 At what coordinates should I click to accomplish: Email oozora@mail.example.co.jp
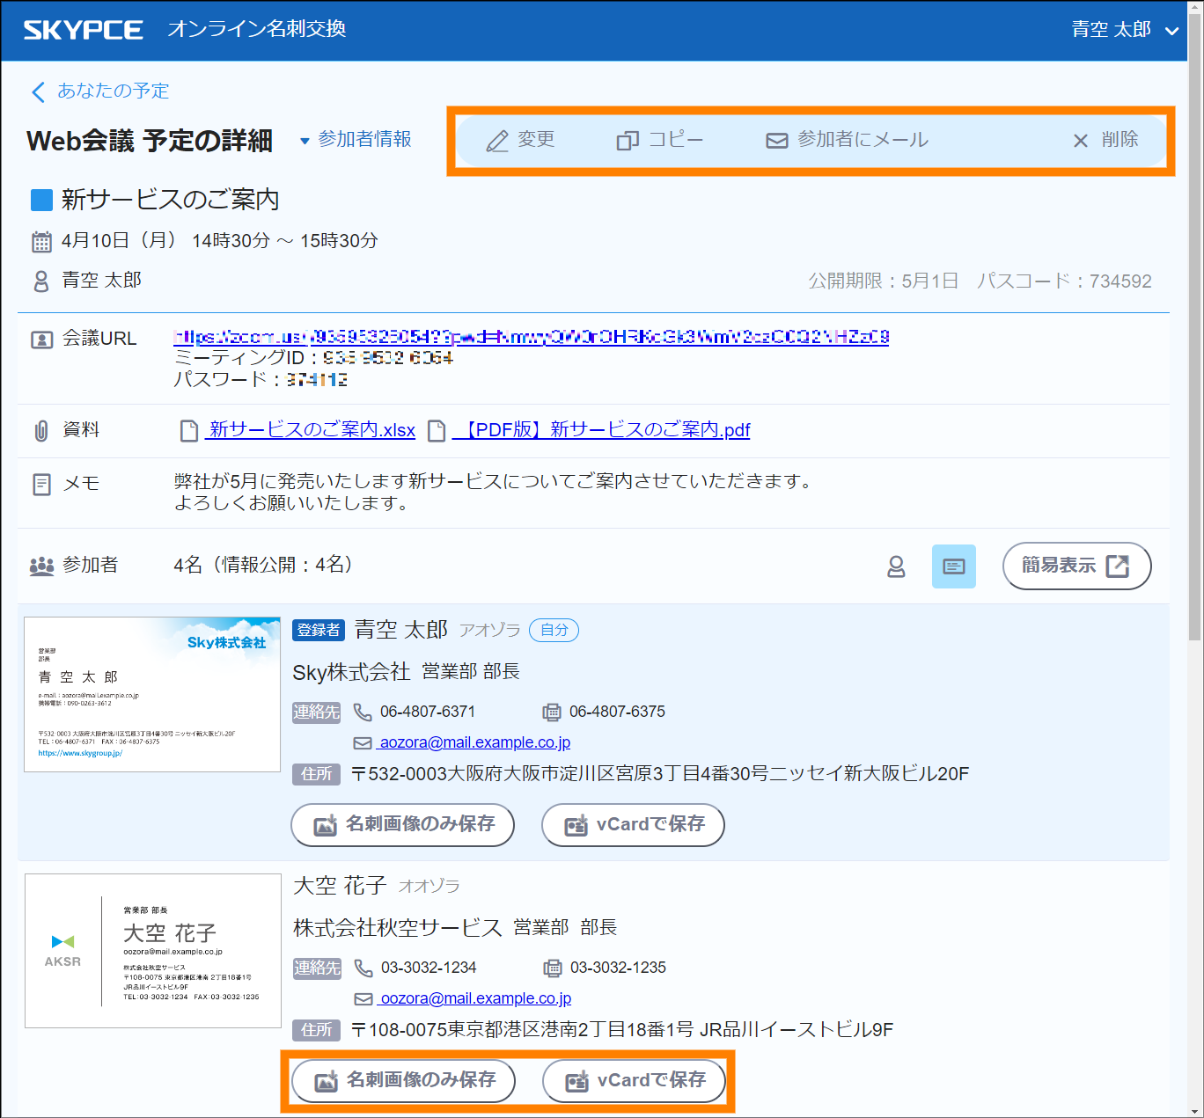[x=475, y=999]
